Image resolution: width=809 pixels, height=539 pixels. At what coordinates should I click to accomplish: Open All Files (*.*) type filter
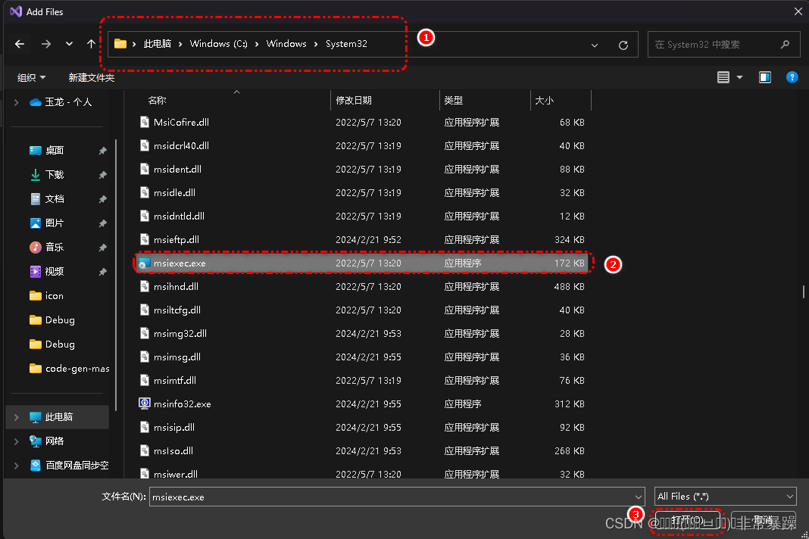click(725, 496)
